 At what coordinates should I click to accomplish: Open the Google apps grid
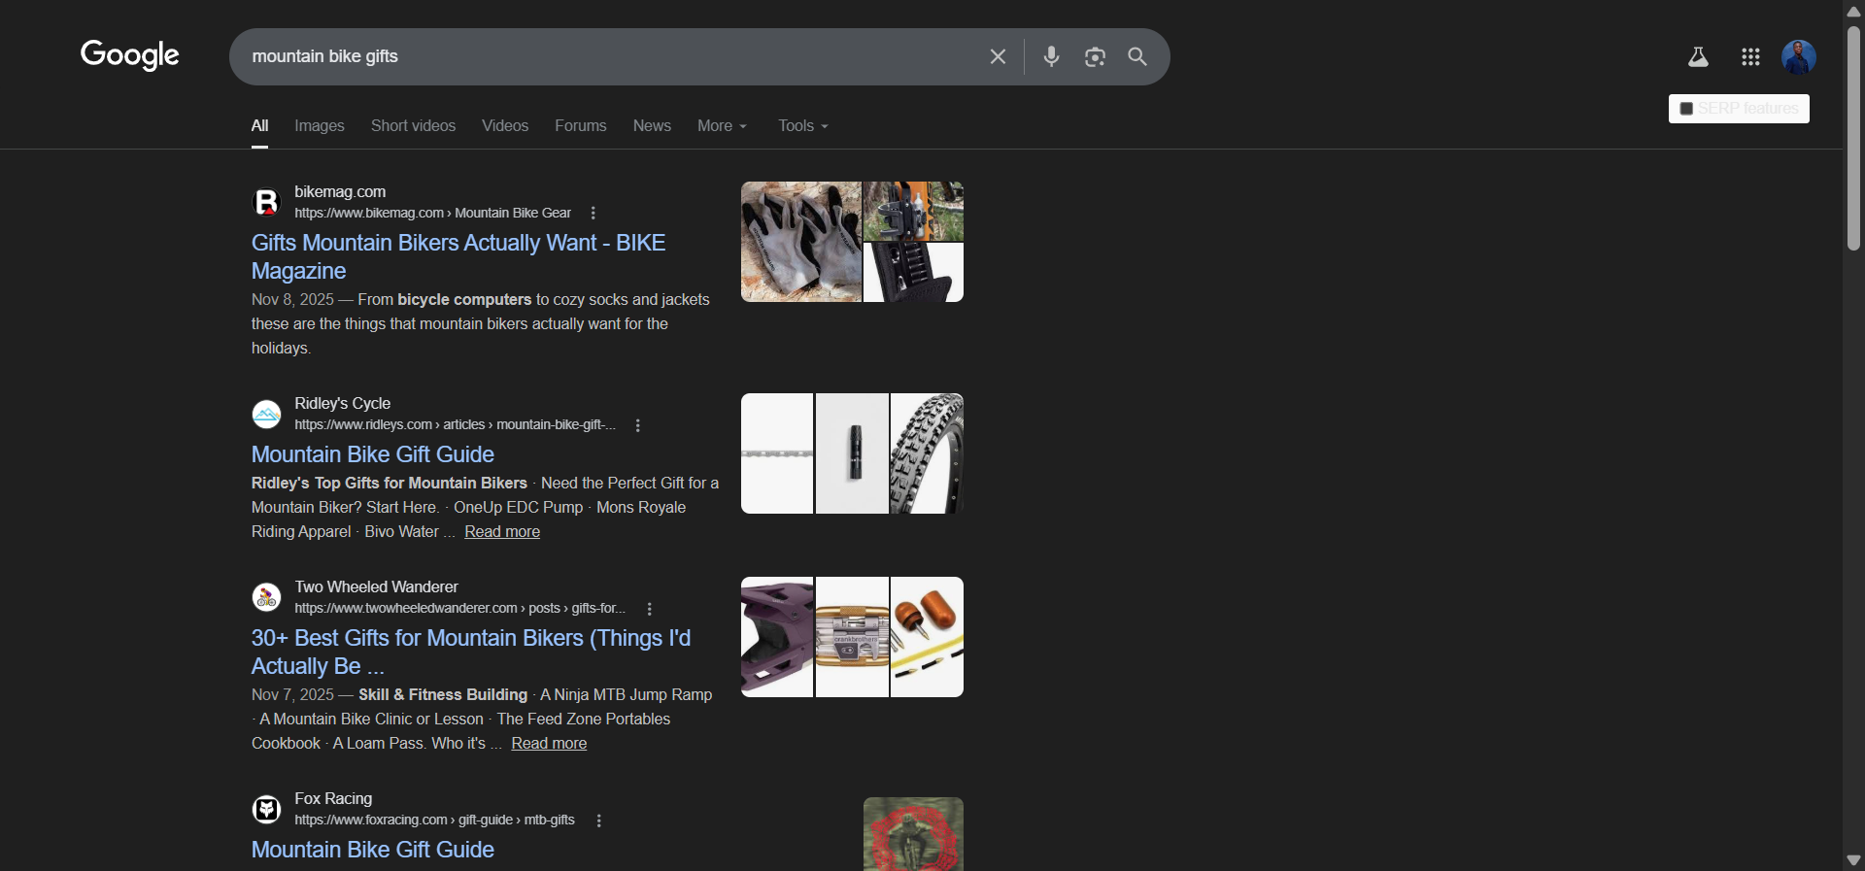point(1750,57)
